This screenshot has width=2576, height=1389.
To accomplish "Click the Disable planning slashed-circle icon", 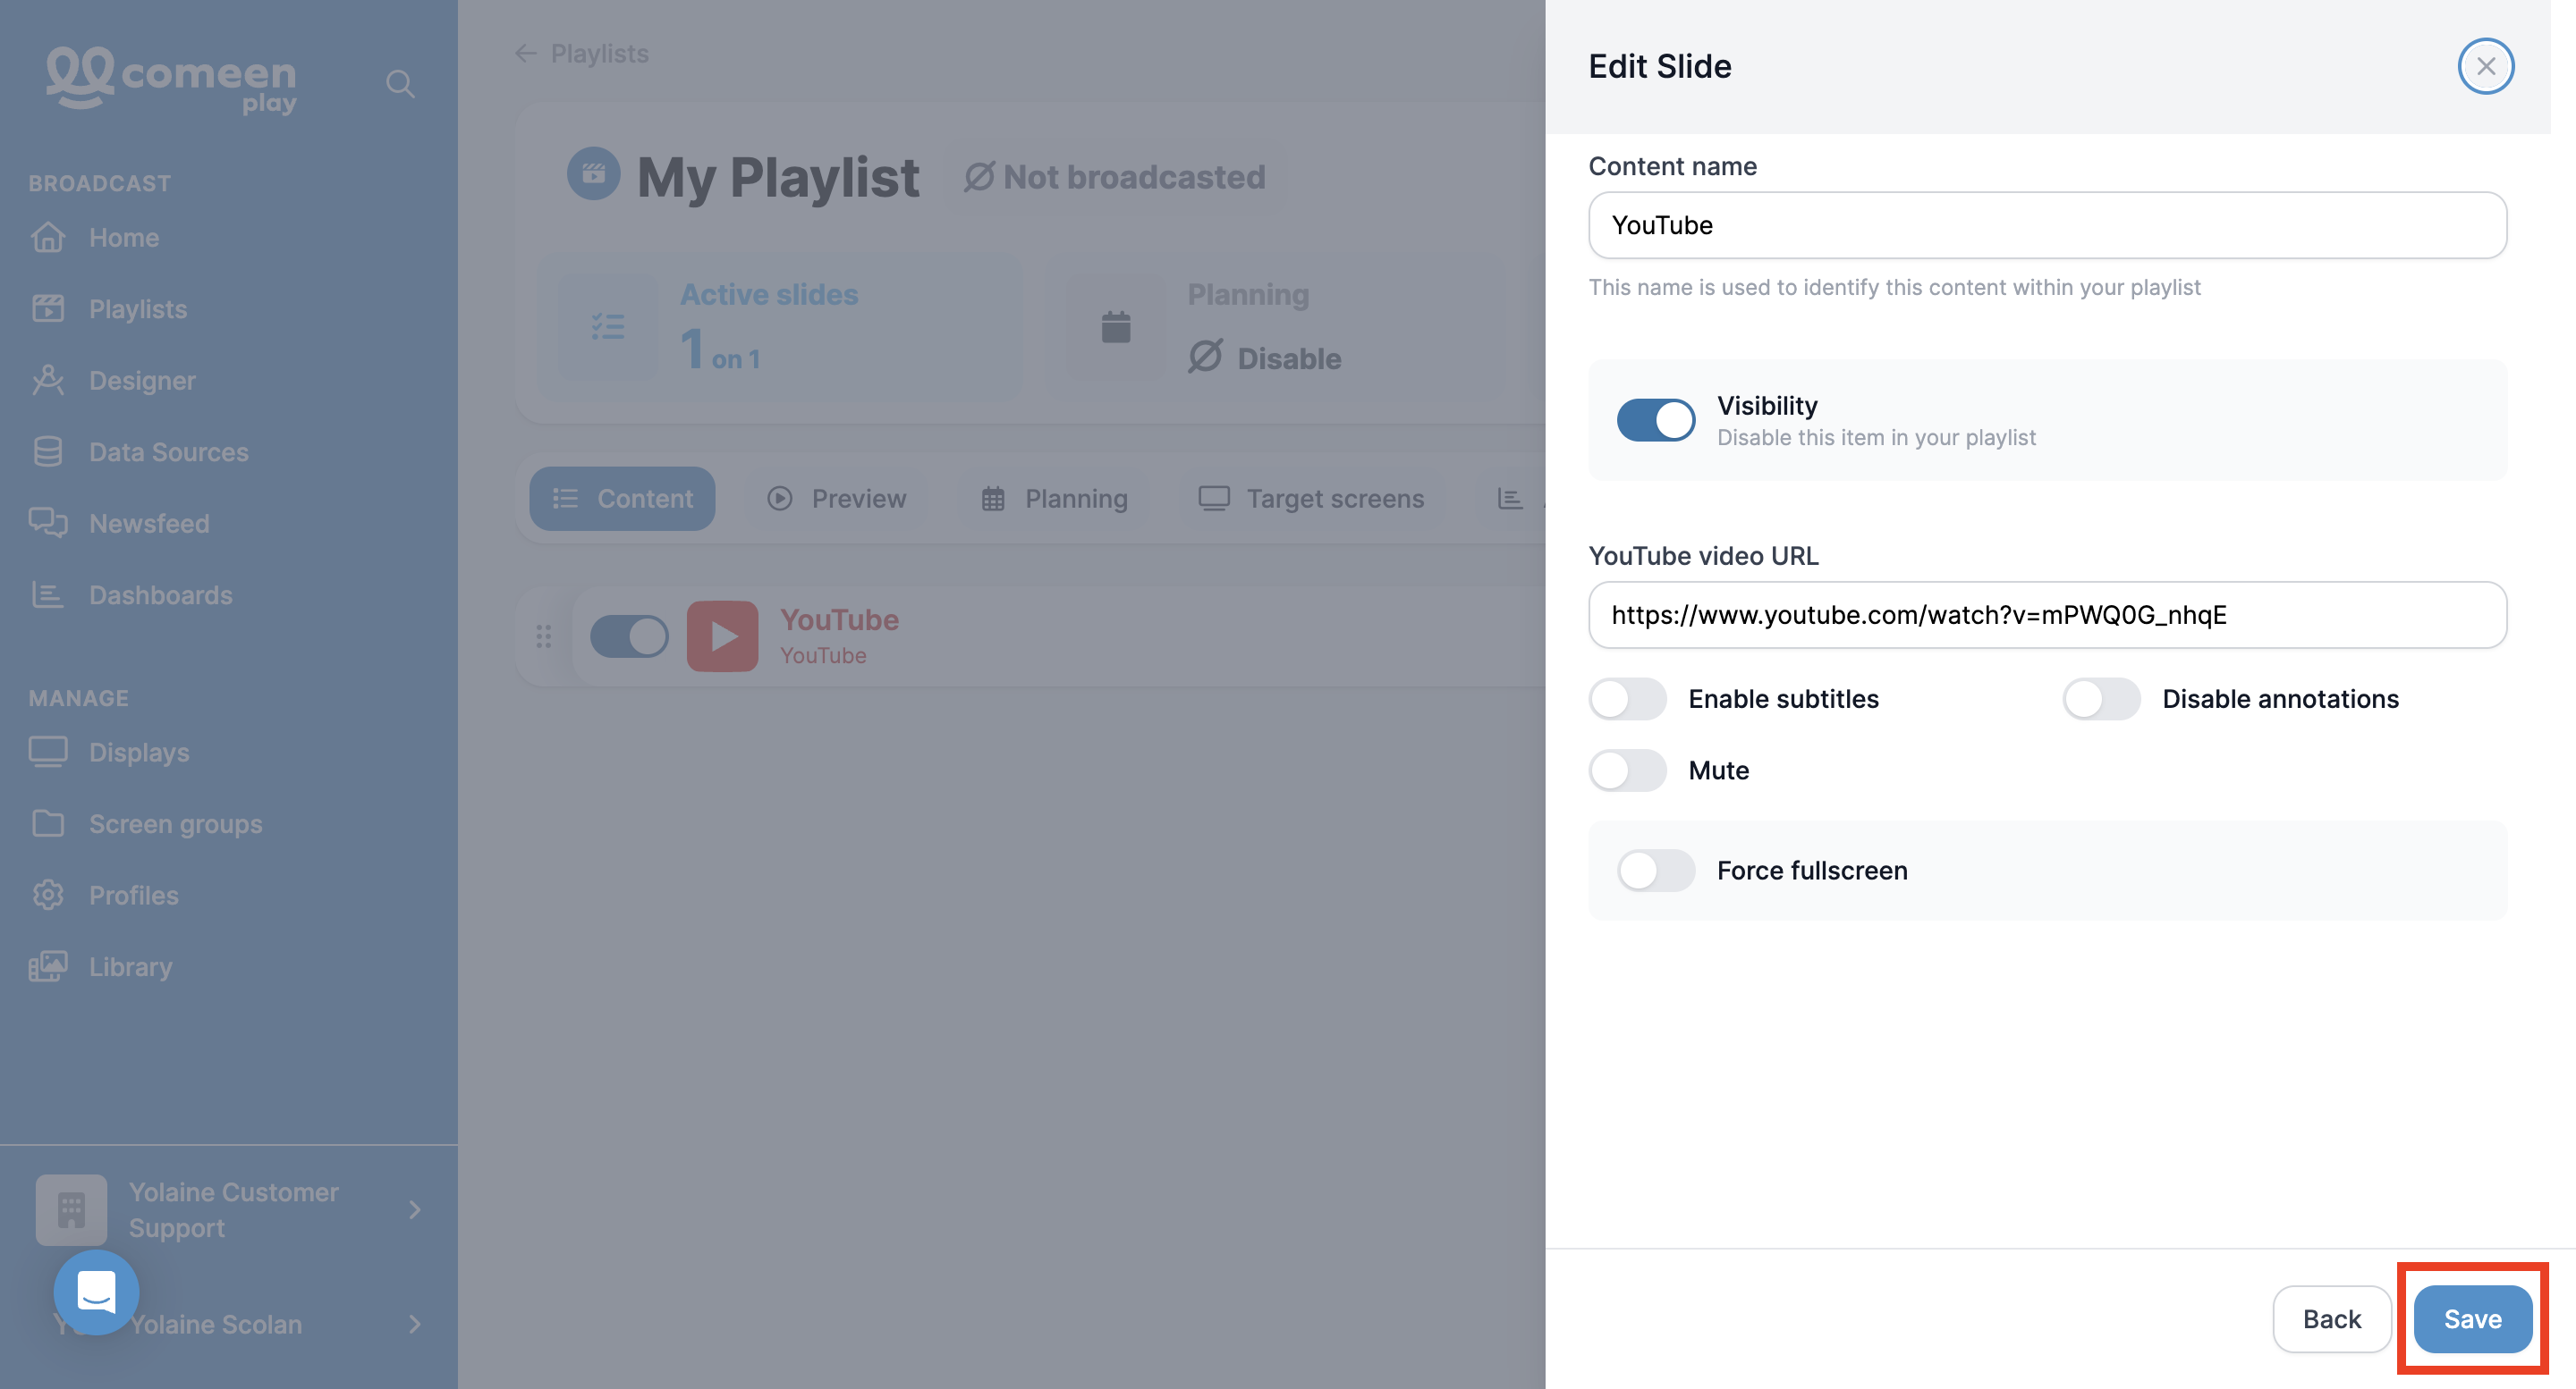I will (1206, 357).
